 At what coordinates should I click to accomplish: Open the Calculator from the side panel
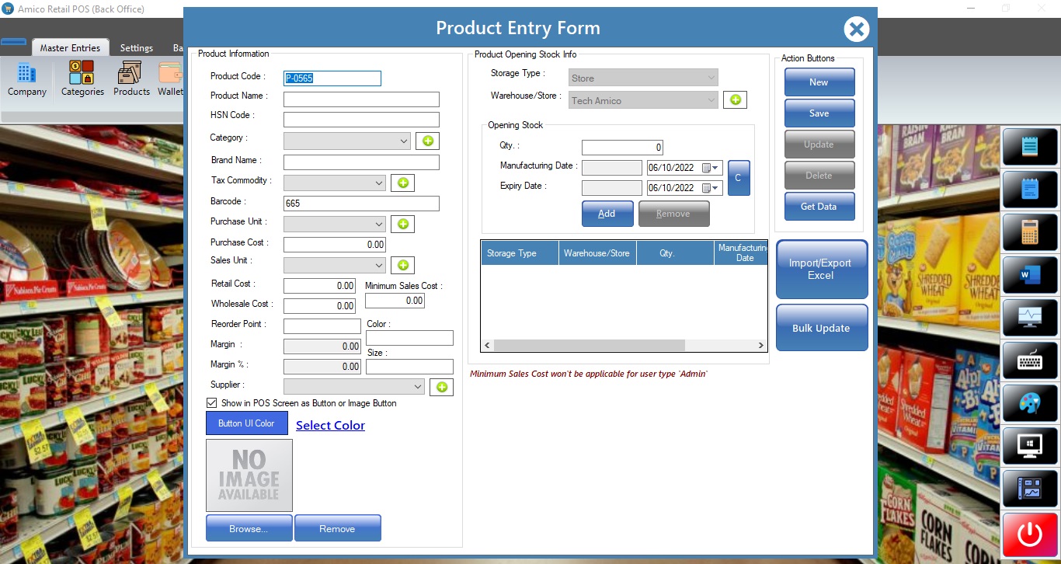pyautogui.click(x=1030, y=232)
